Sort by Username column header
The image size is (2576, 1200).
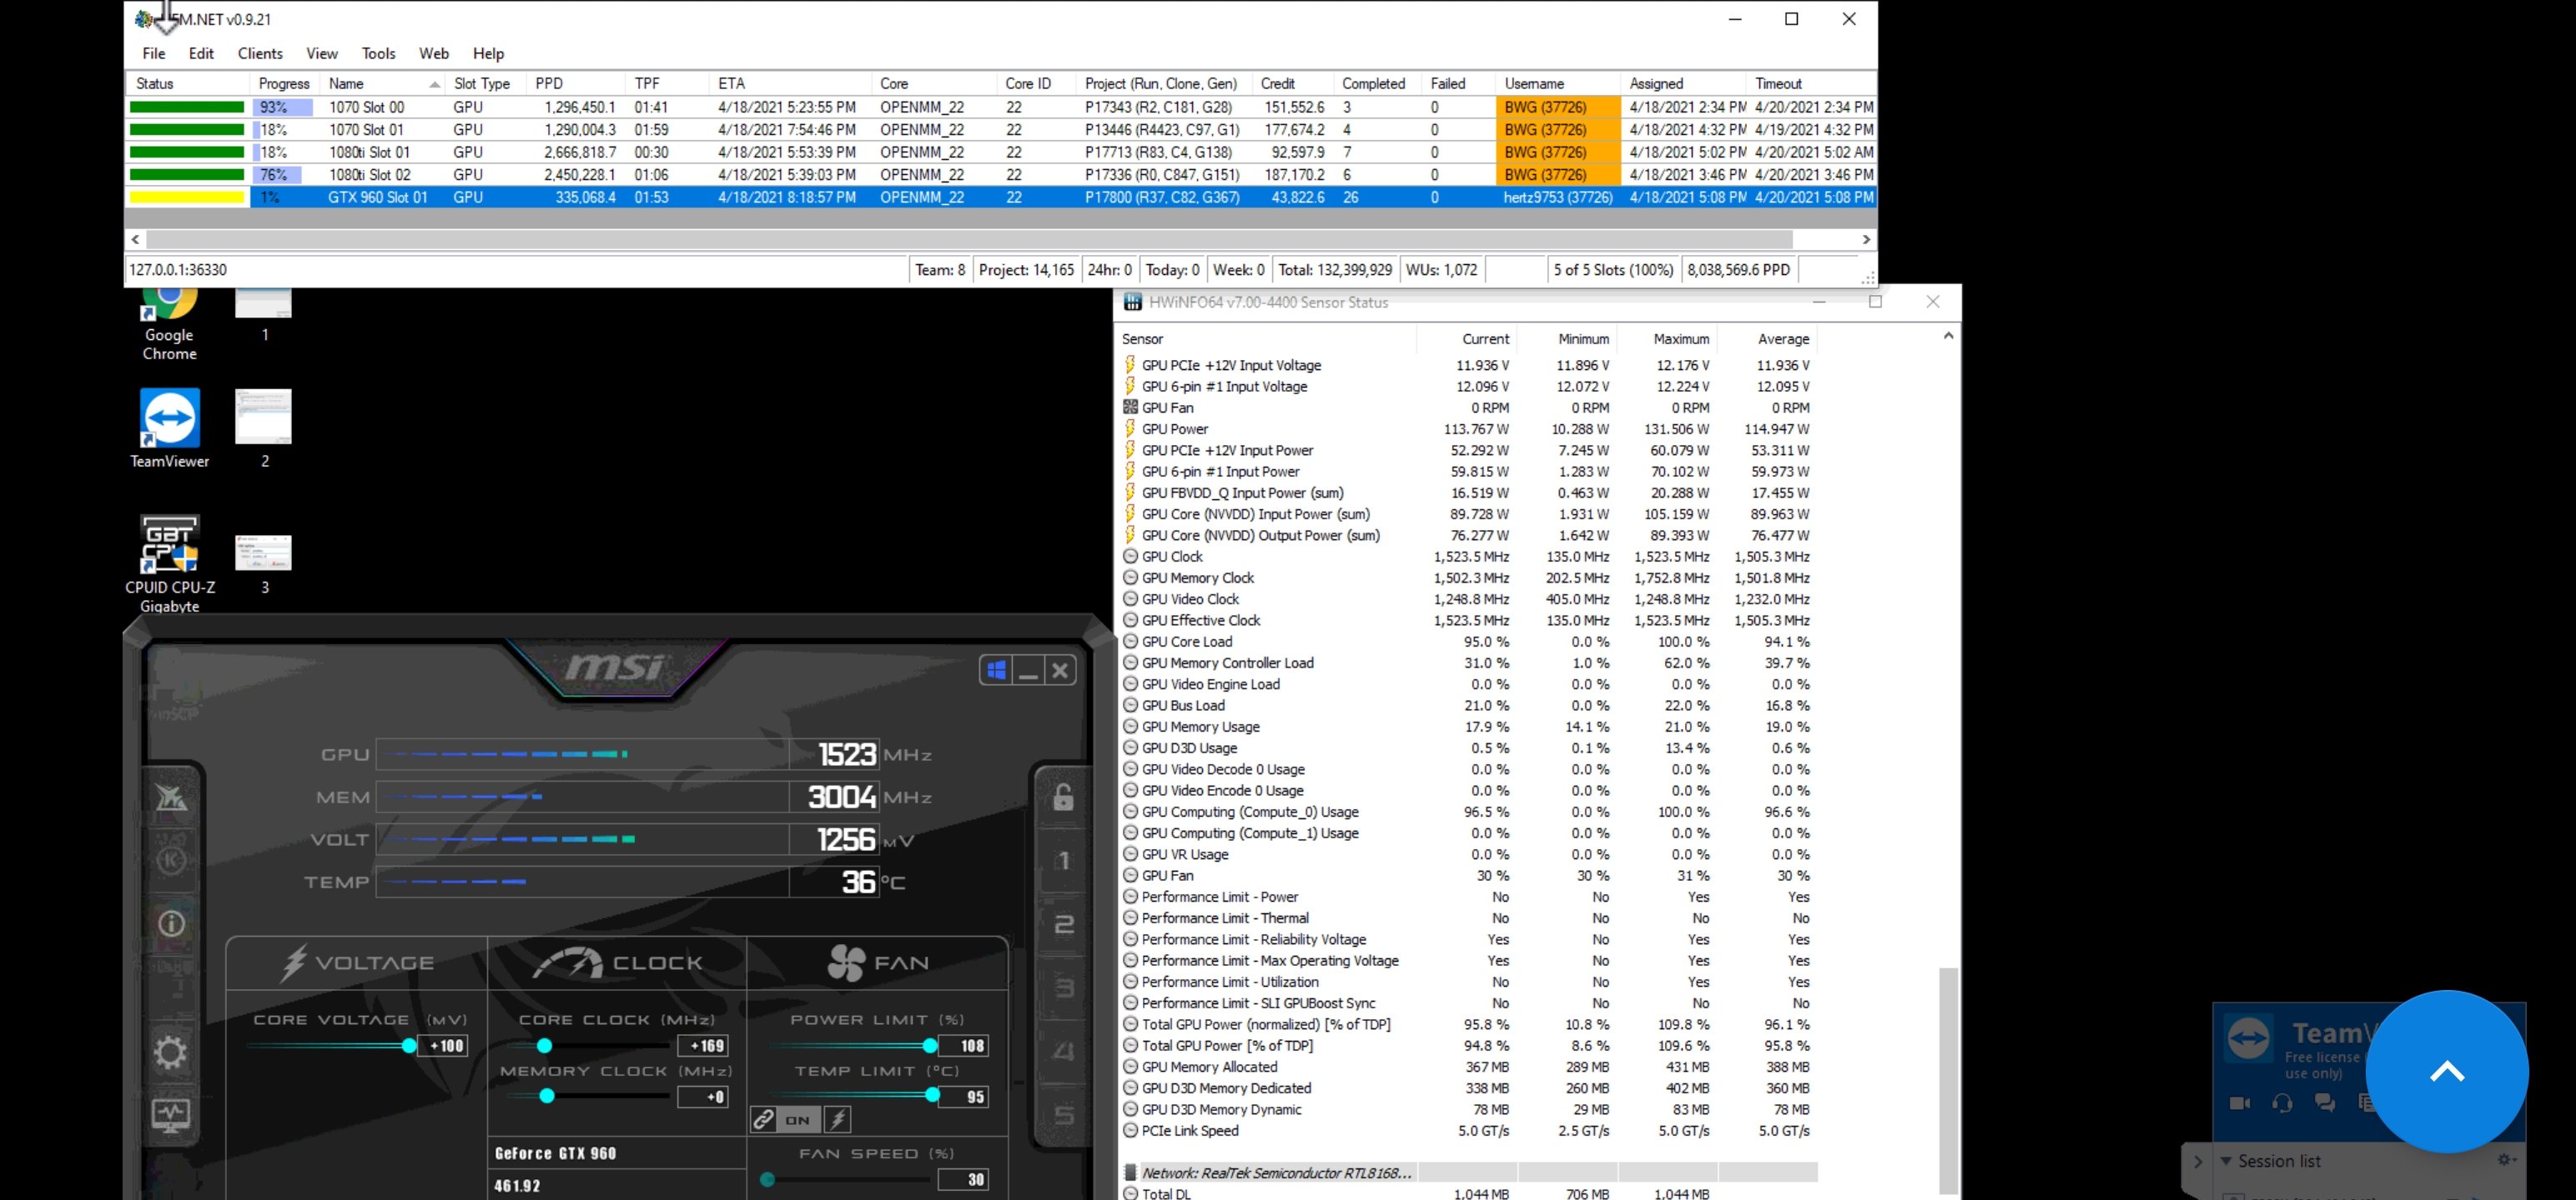(1558, 83)
